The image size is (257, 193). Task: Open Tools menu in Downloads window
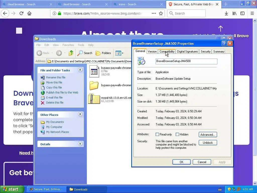(81, 45)
